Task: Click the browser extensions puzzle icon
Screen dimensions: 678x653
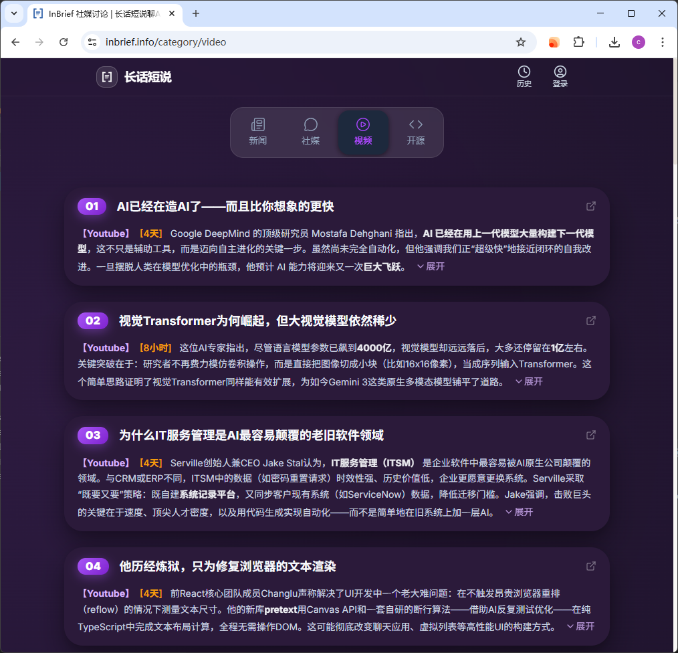Action: [579, 41]
